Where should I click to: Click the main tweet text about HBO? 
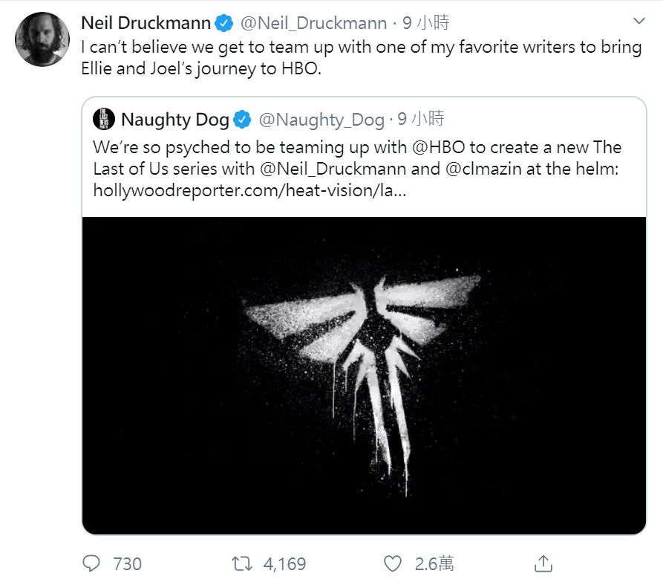click(x=361, y=56)
